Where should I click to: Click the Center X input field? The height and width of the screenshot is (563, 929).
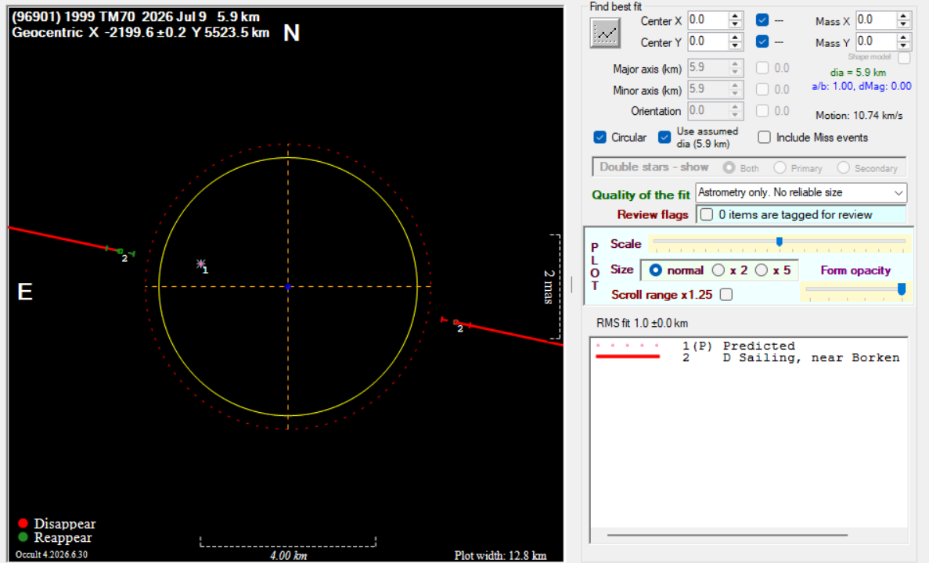coord(708,20)
